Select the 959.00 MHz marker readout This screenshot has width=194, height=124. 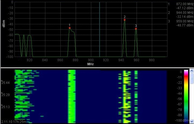tap(185, 21)
